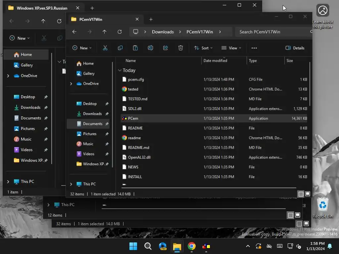
Task: Refresh the PCemV17Win folder view
Action: 120,32
